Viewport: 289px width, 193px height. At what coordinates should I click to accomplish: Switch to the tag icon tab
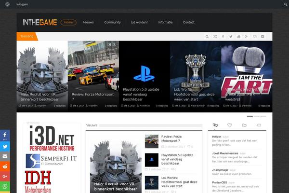pyautogui.click(x=259, y=125)
